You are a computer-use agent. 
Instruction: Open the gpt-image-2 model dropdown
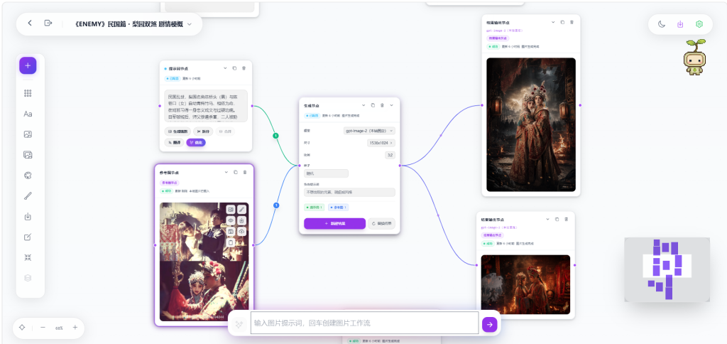(369, 131)
